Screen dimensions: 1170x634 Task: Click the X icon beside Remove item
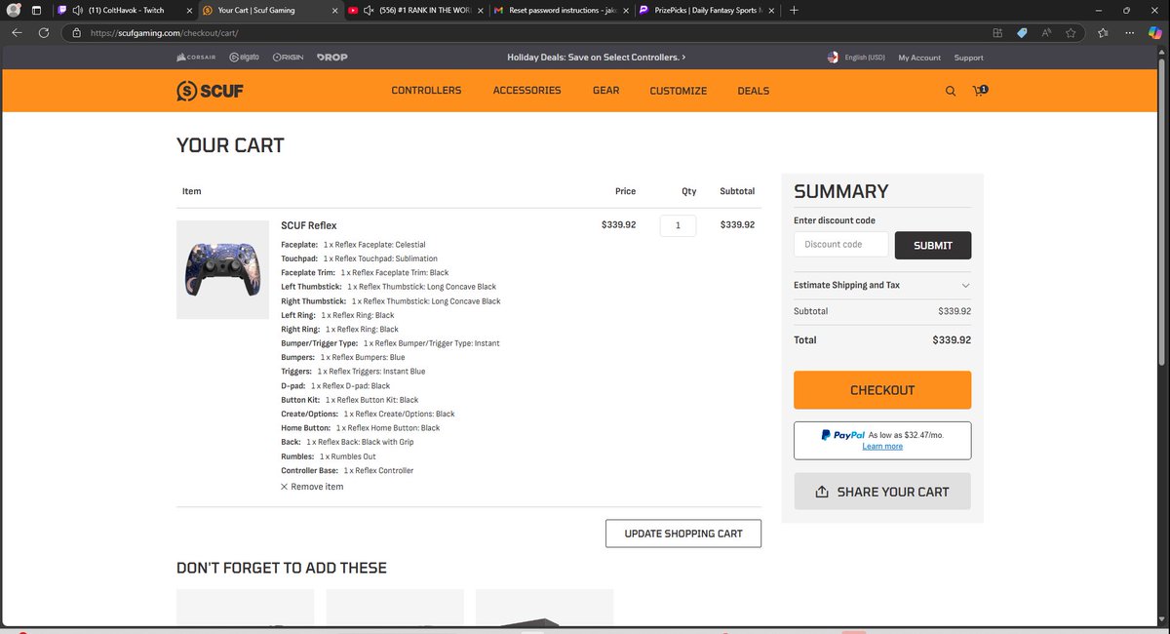pos(285,487)
